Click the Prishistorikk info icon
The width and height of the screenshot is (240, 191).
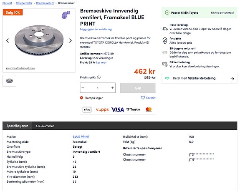pos(99,77)
